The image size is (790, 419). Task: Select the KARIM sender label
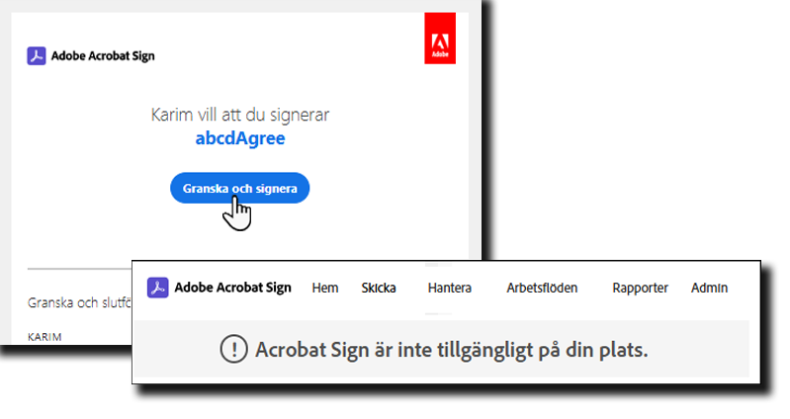click(x=44, y=337)
